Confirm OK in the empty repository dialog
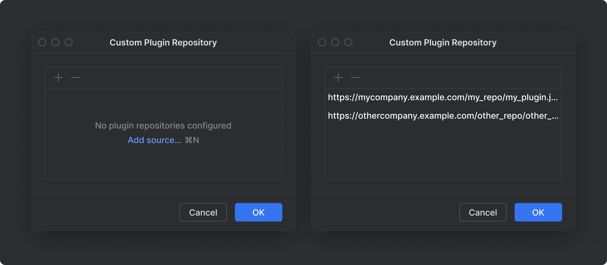This screenshot has width=607, height=265. (259, 212)
